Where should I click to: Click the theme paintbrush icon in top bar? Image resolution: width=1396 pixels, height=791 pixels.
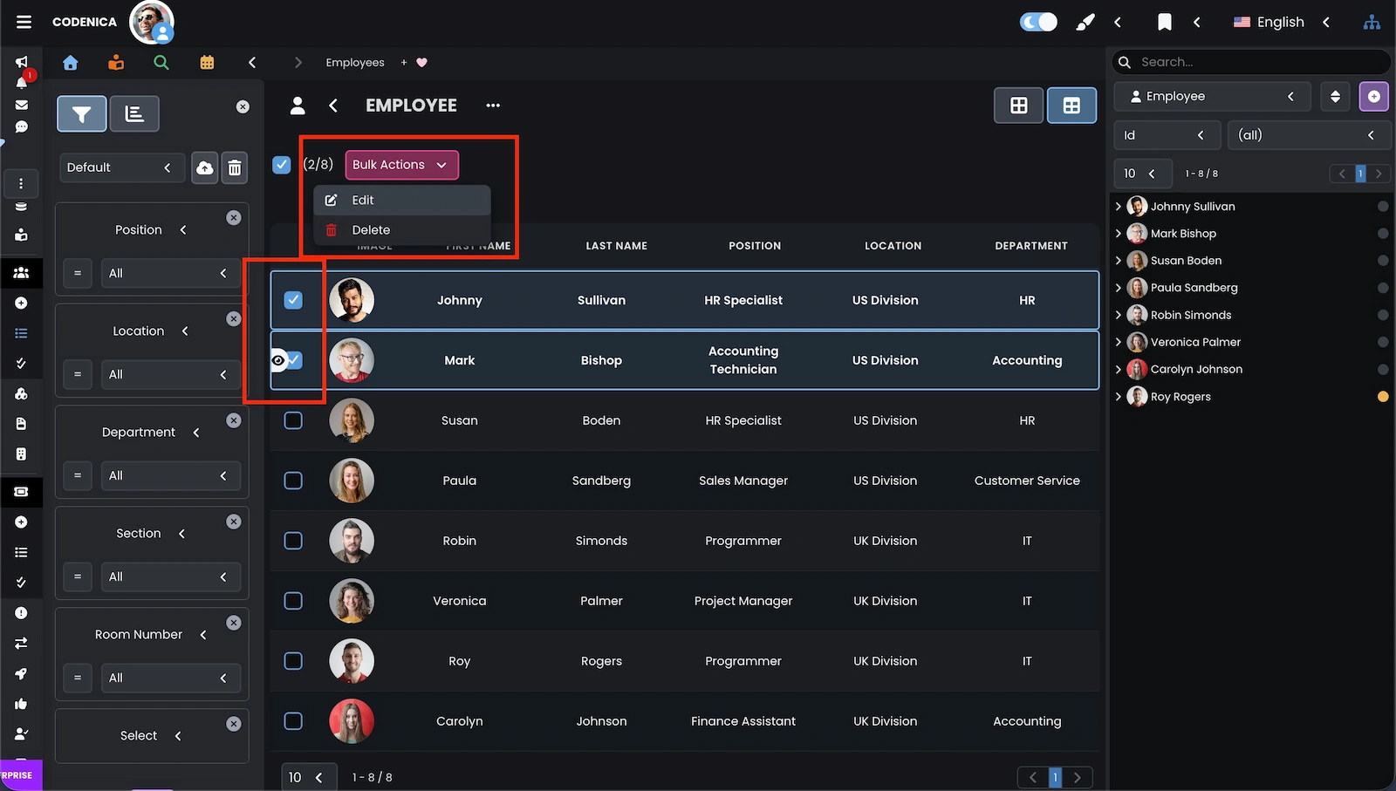1085,22
